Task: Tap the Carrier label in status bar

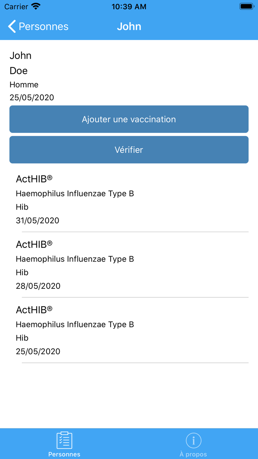Action: pyautogui.click(x=16, y=7)
